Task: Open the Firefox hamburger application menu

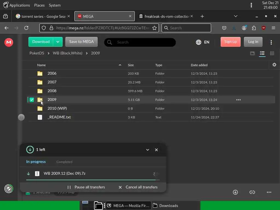Action: 273,28
